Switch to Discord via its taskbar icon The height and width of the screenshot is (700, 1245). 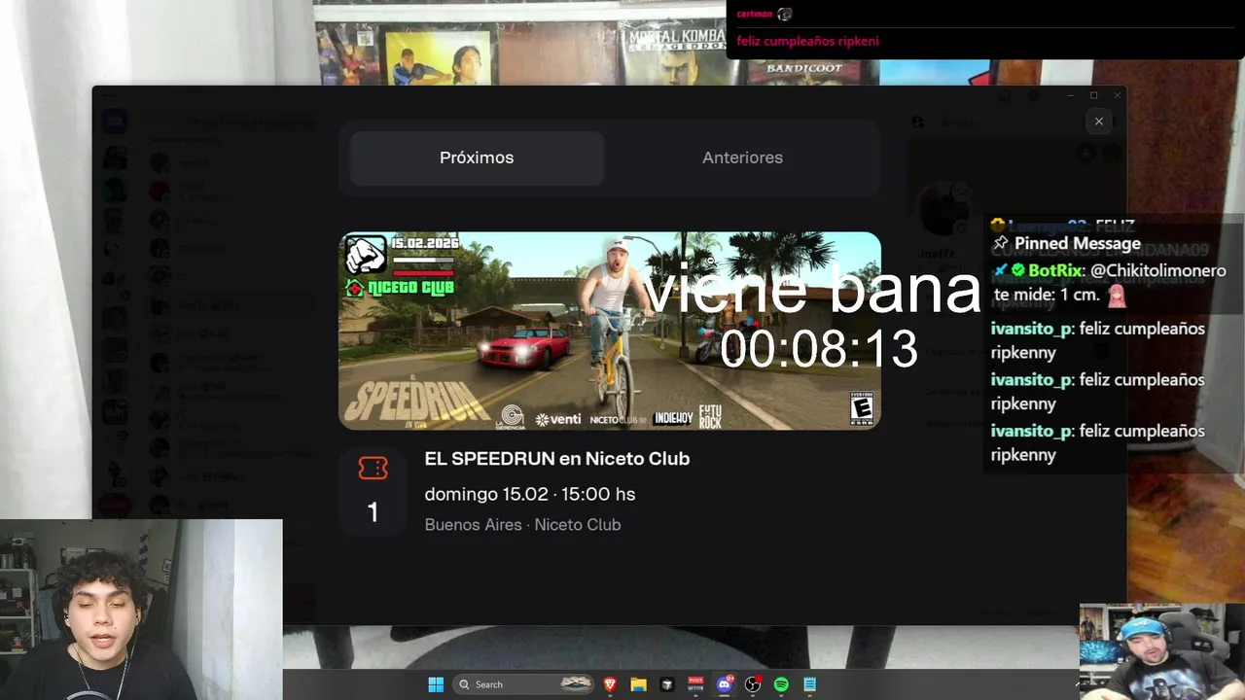[724, 684]
